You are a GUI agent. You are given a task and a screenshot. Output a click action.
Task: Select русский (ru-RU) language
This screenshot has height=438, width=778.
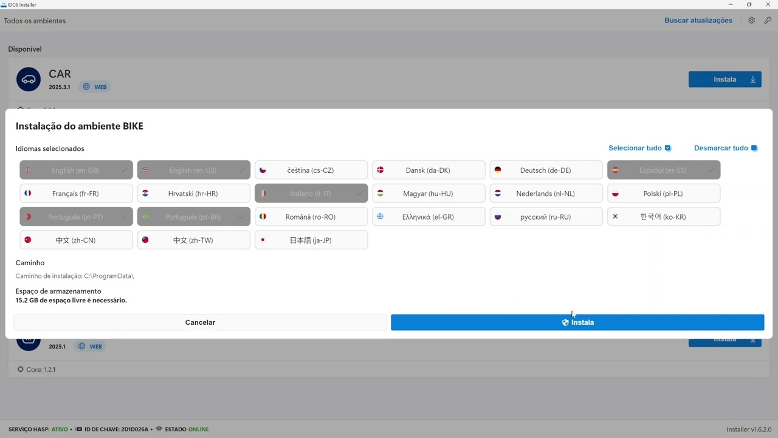546,217
